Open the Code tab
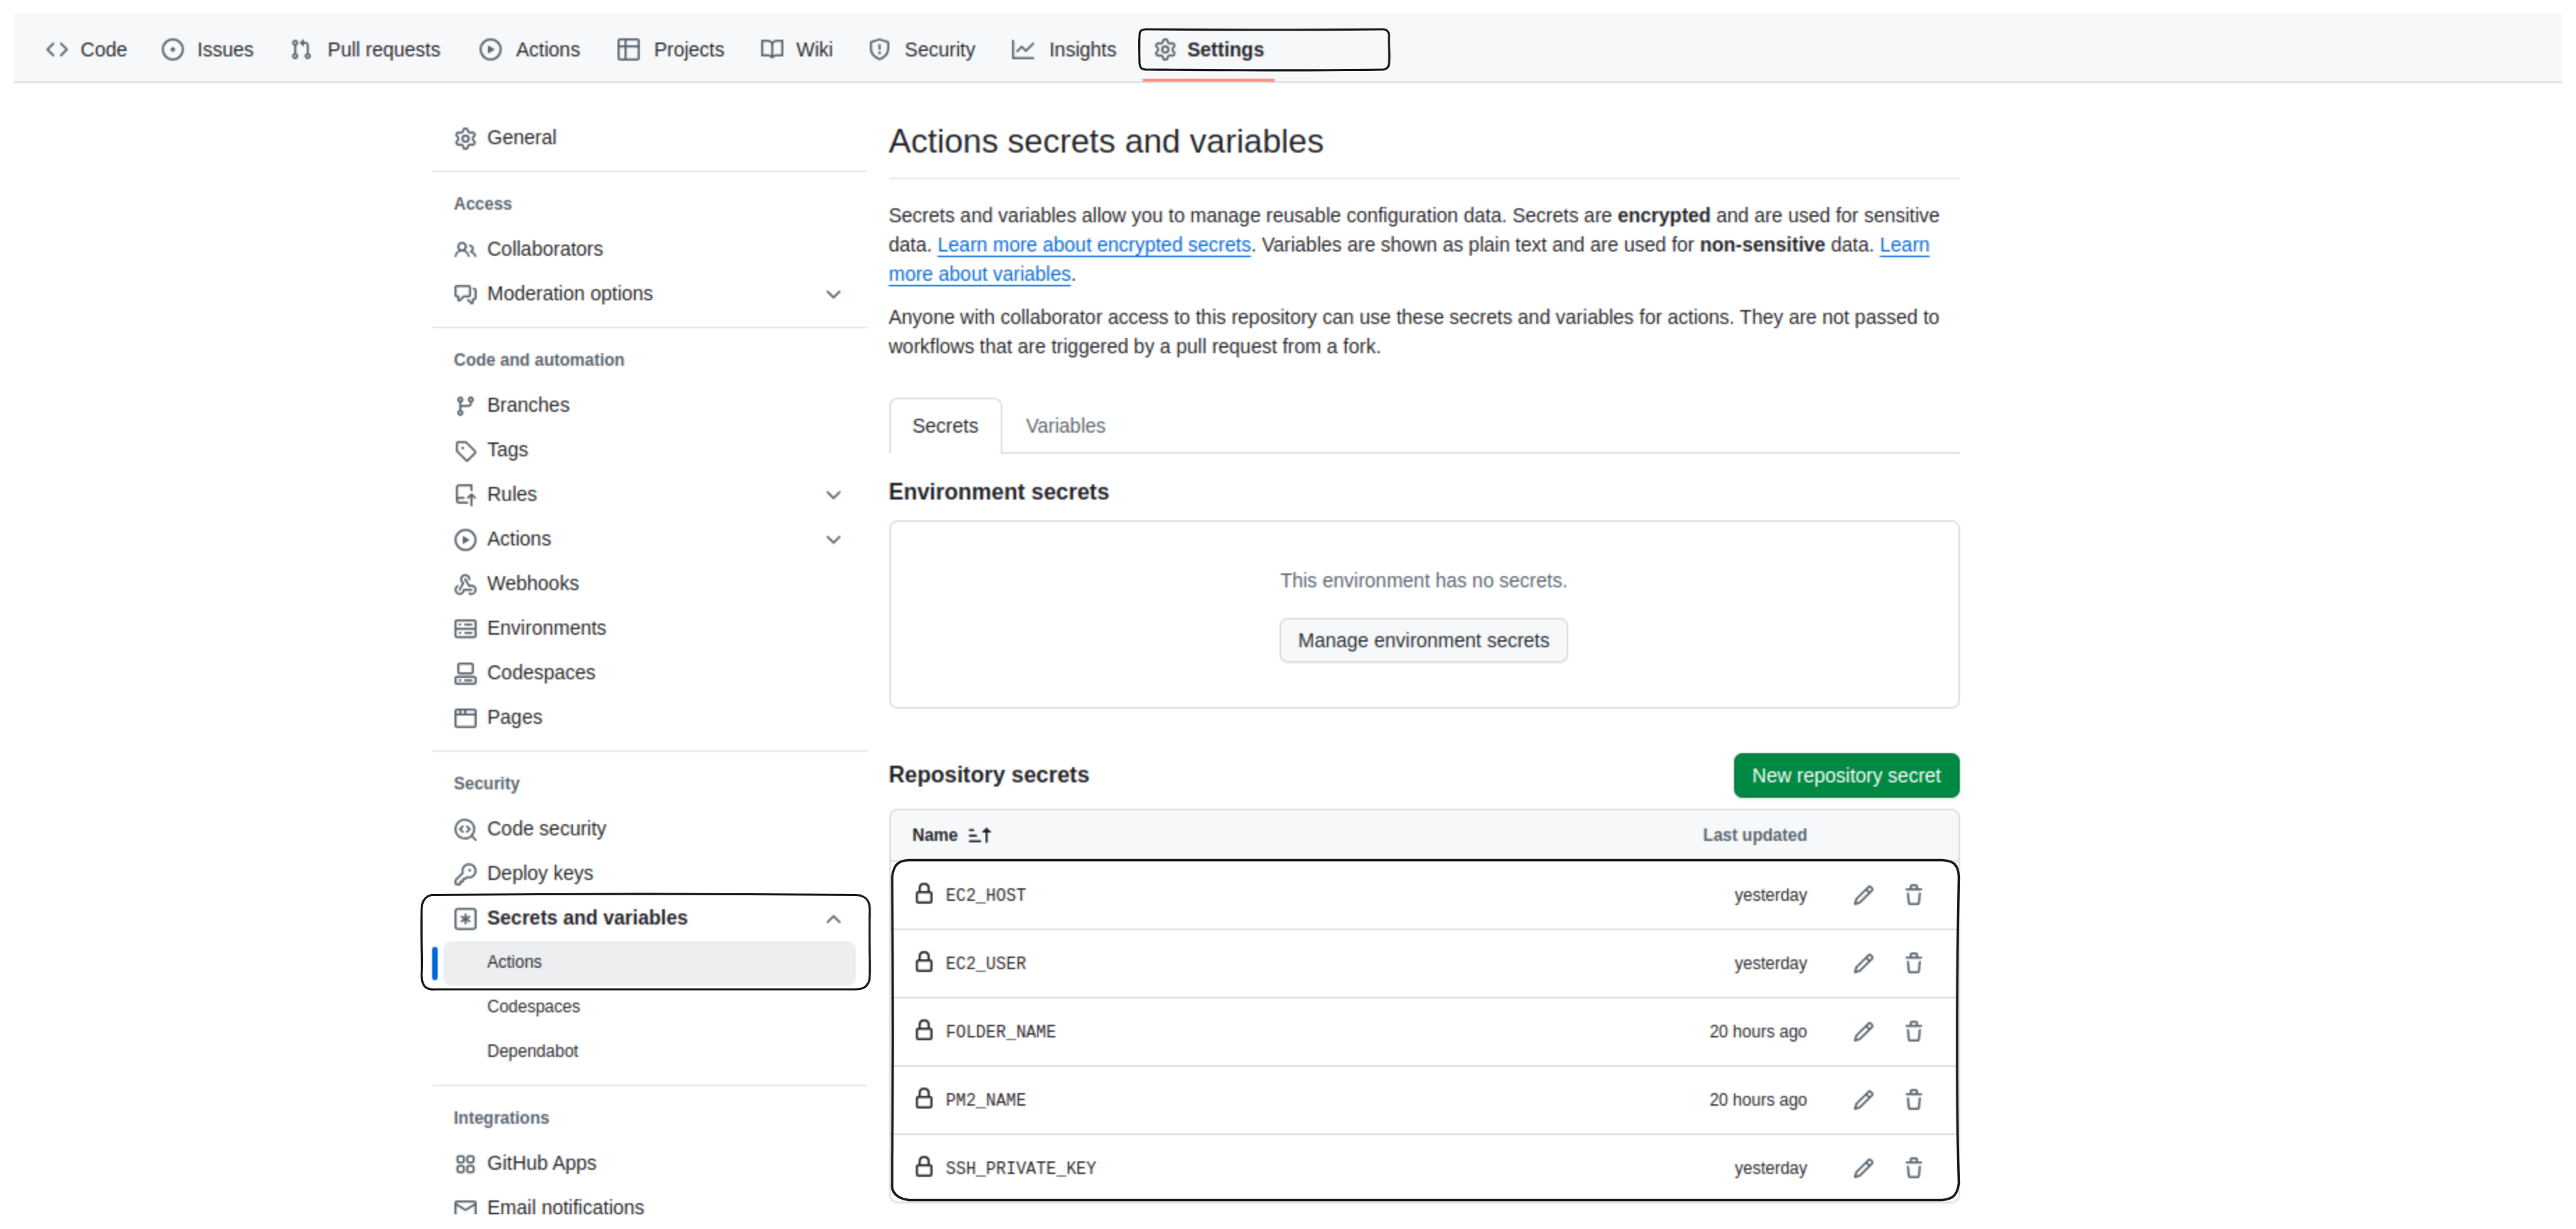Screen dimensions: 2576x1229 [x=86, y=49]
